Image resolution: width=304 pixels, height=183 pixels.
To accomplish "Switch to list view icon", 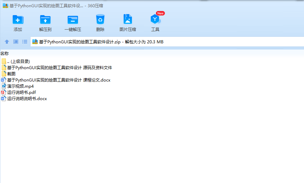I will [x=25, y=42].
